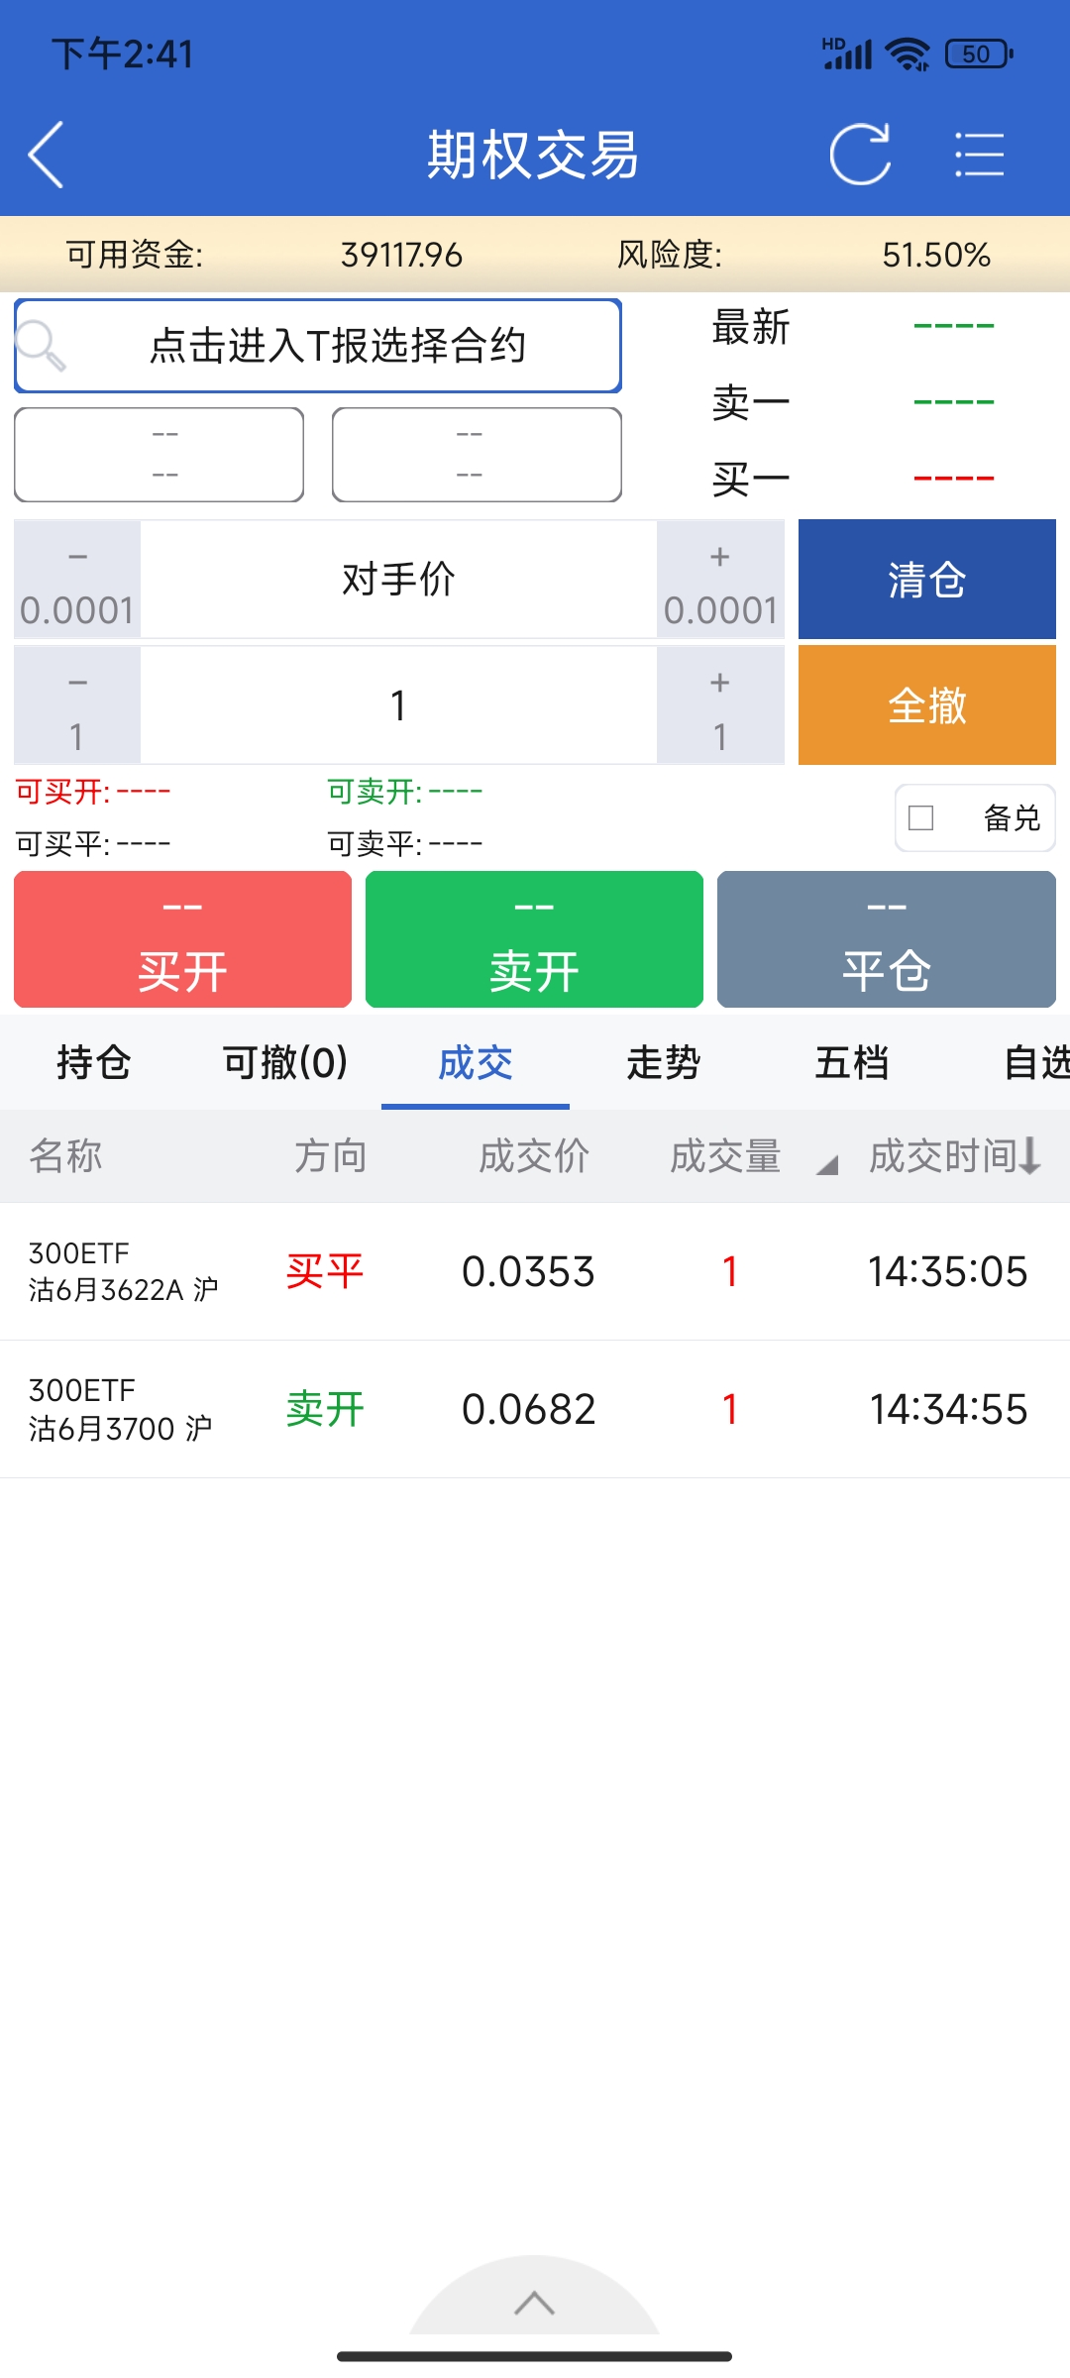Tap the magnifier search icon
This screenshot has height=2378, width=1070.
point(42,346)
